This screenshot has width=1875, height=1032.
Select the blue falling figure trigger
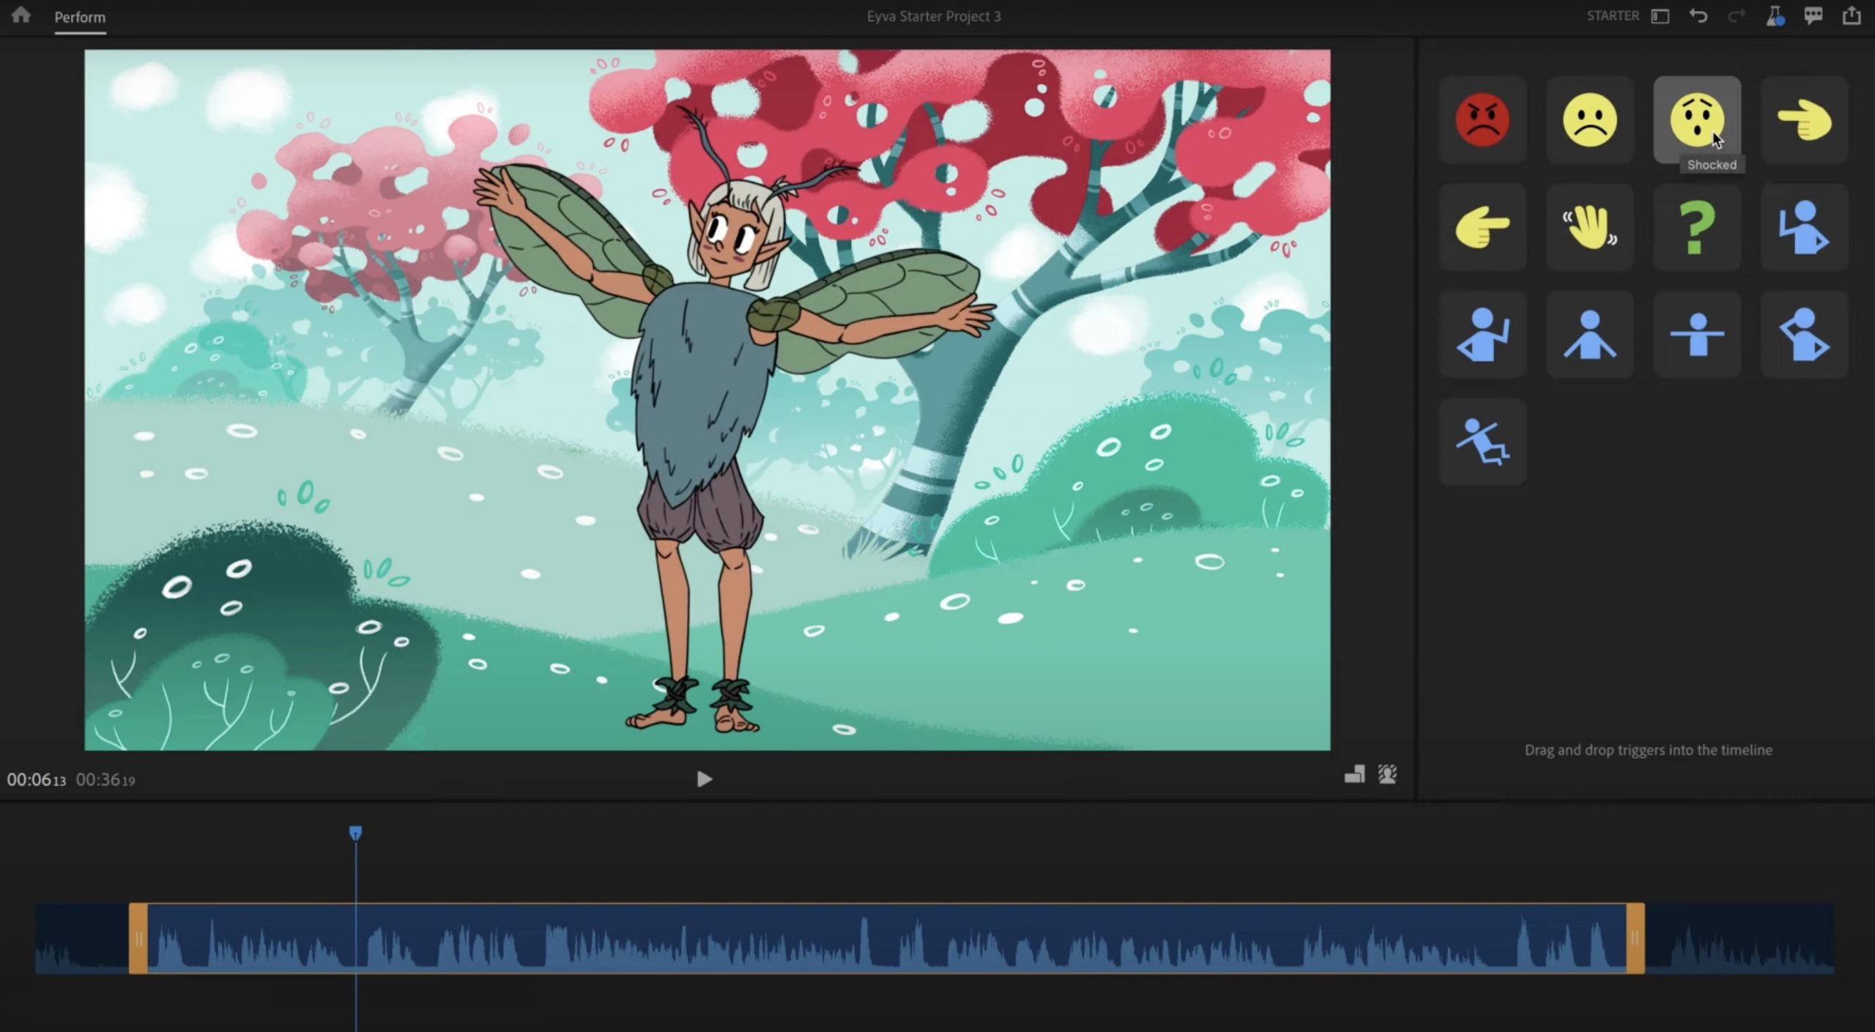pyautogui.click(x=1482, y=442)
